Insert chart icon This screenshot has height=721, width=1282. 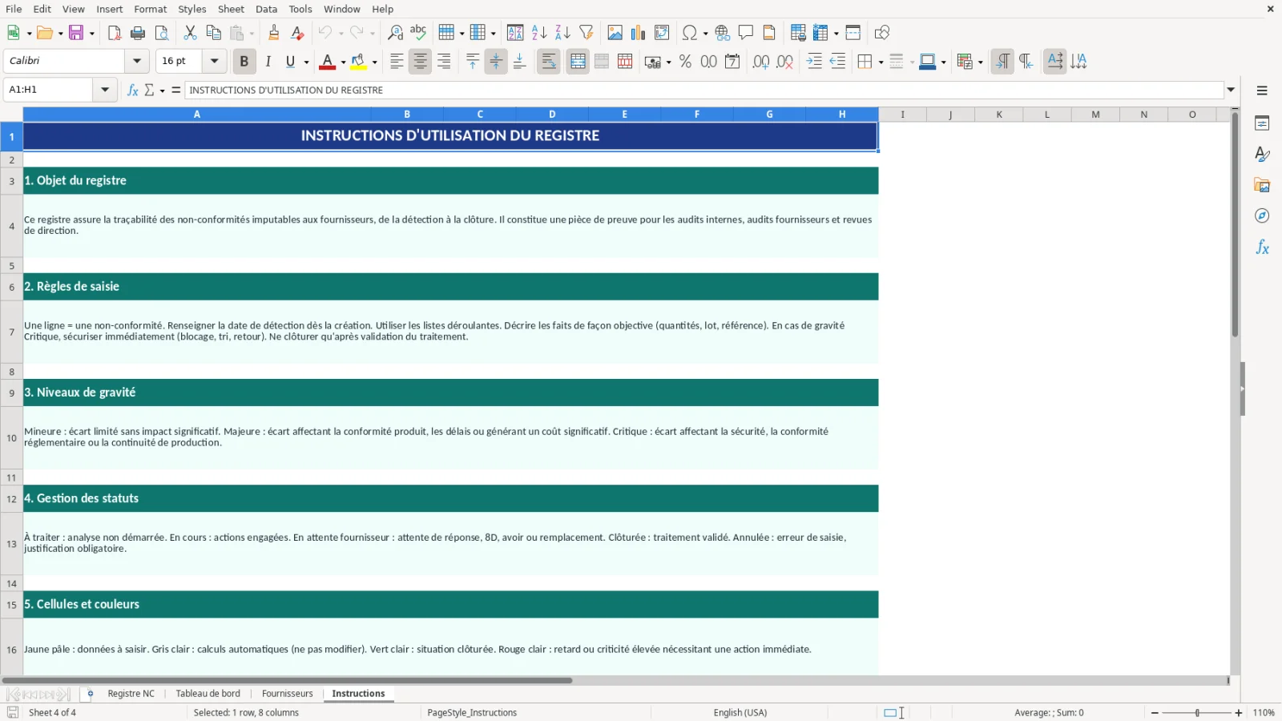638,33
